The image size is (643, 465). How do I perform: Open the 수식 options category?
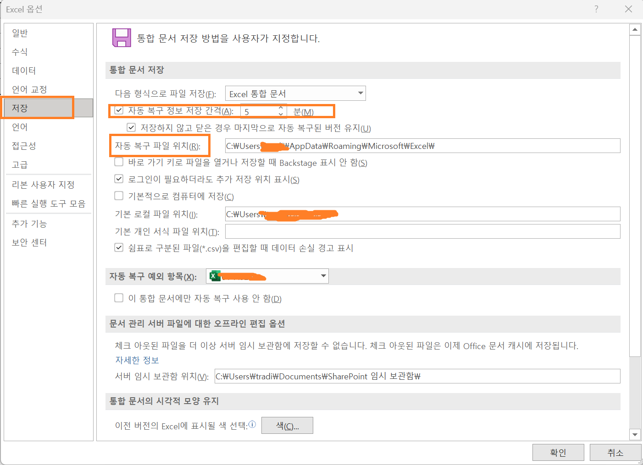(20, 52)
